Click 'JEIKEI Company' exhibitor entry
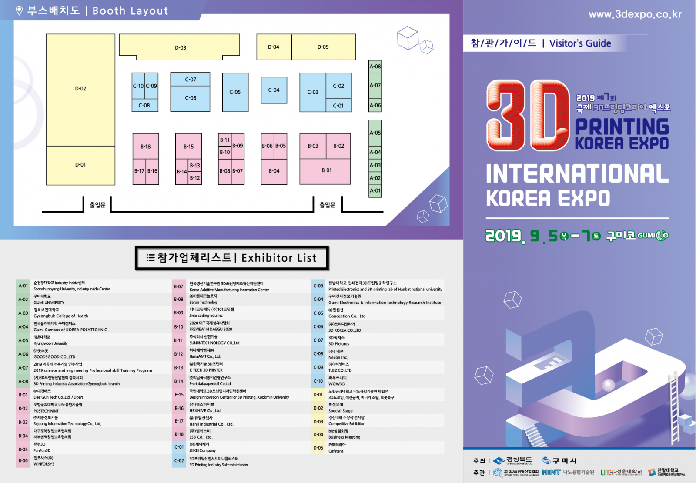The image size is (696, 483). tap(203, 451)
